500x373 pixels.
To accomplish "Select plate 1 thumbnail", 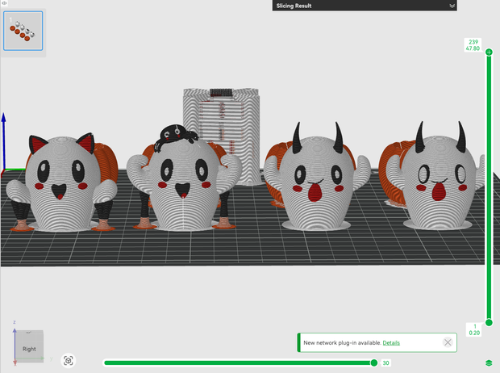I will coord(23,31).
